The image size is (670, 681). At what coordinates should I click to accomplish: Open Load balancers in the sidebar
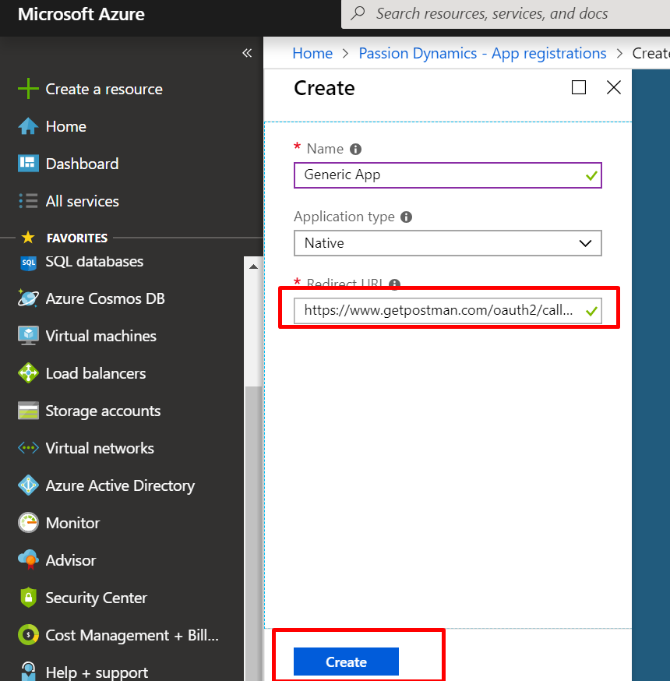click(95, 374)
